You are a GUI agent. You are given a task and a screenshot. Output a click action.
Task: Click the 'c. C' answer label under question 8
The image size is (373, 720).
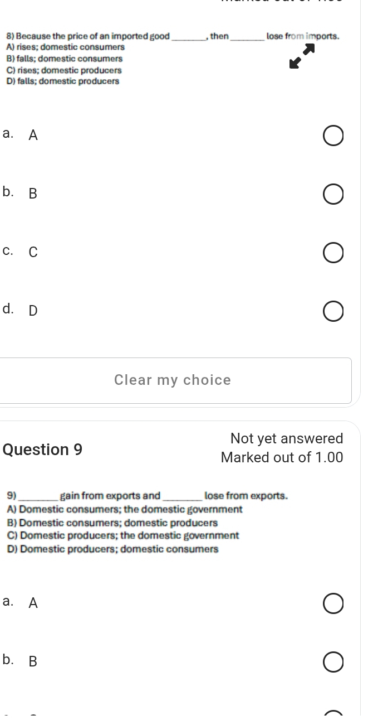tap(21, 252)
